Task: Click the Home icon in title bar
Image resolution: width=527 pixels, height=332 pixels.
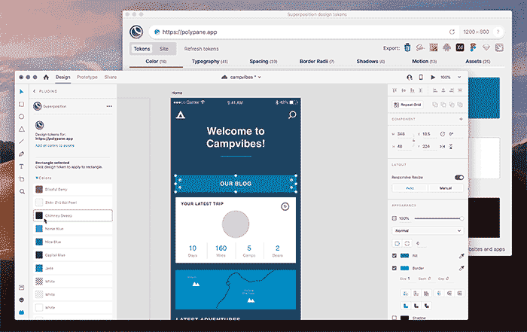Action: [x=46, y=77]
